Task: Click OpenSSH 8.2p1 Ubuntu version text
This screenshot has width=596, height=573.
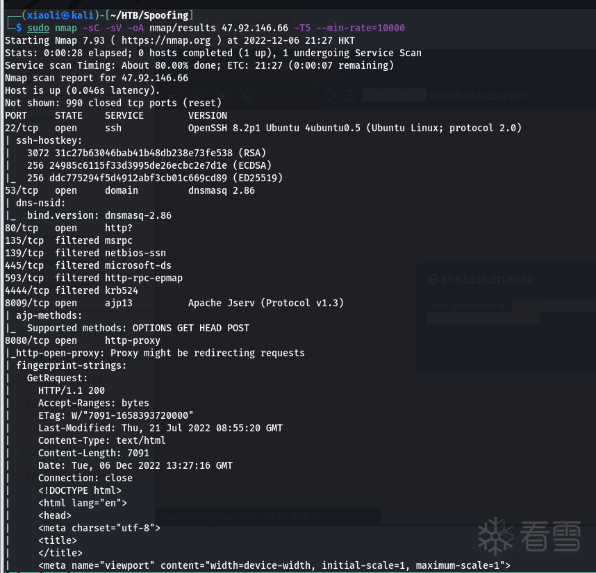Action: tap(355, 128)
